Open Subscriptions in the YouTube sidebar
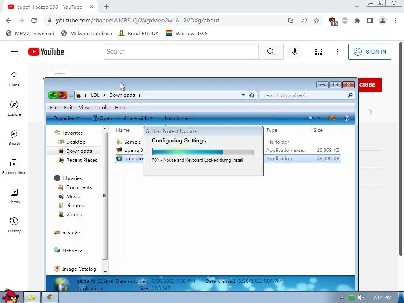 [14, 167]
